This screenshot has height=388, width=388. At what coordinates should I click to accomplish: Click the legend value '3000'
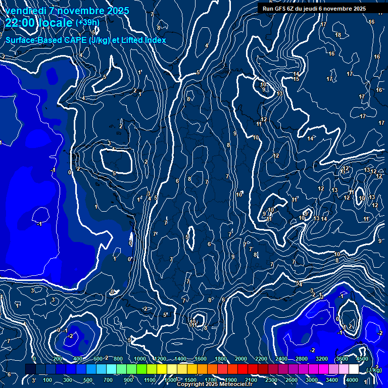coord(312,380)
